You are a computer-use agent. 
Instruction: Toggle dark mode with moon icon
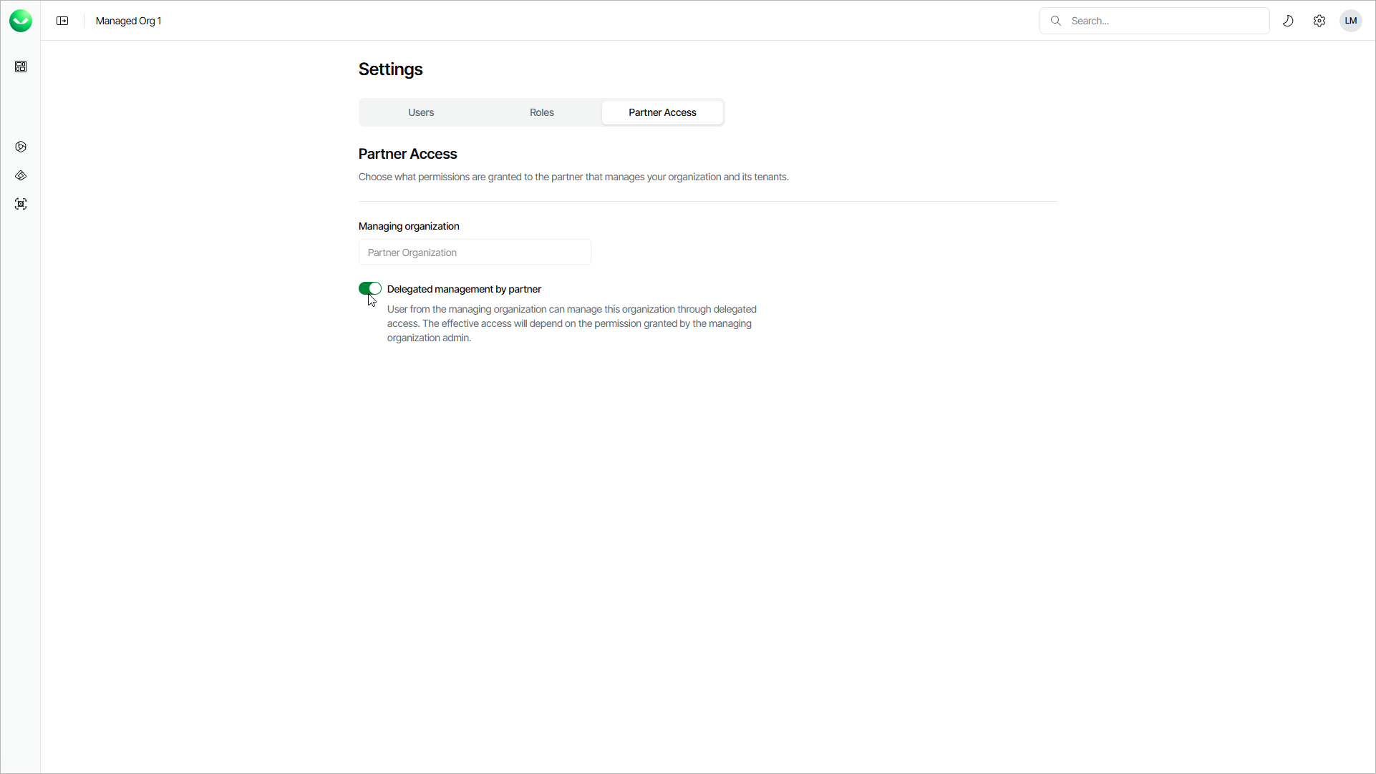click(1288, 21)
